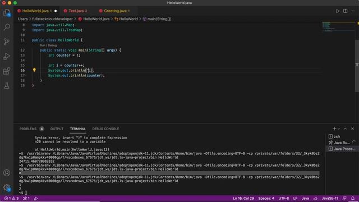This screenshot has width=359, height=202.
Task: Open the Manage gear icon
Action: 7,188
